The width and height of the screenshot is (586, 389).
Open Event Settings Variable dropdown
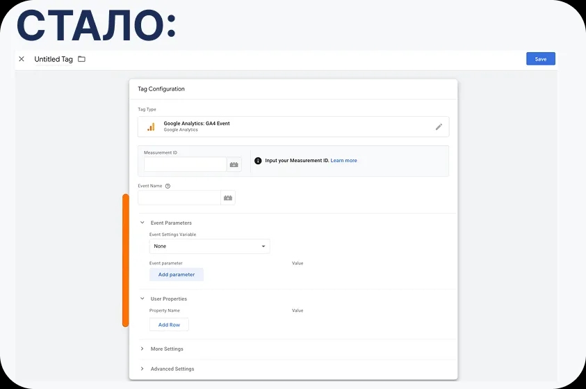point(210,246)
